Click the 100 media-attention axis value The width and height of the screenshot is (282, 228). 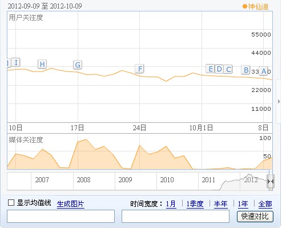[x=265, y=138]
